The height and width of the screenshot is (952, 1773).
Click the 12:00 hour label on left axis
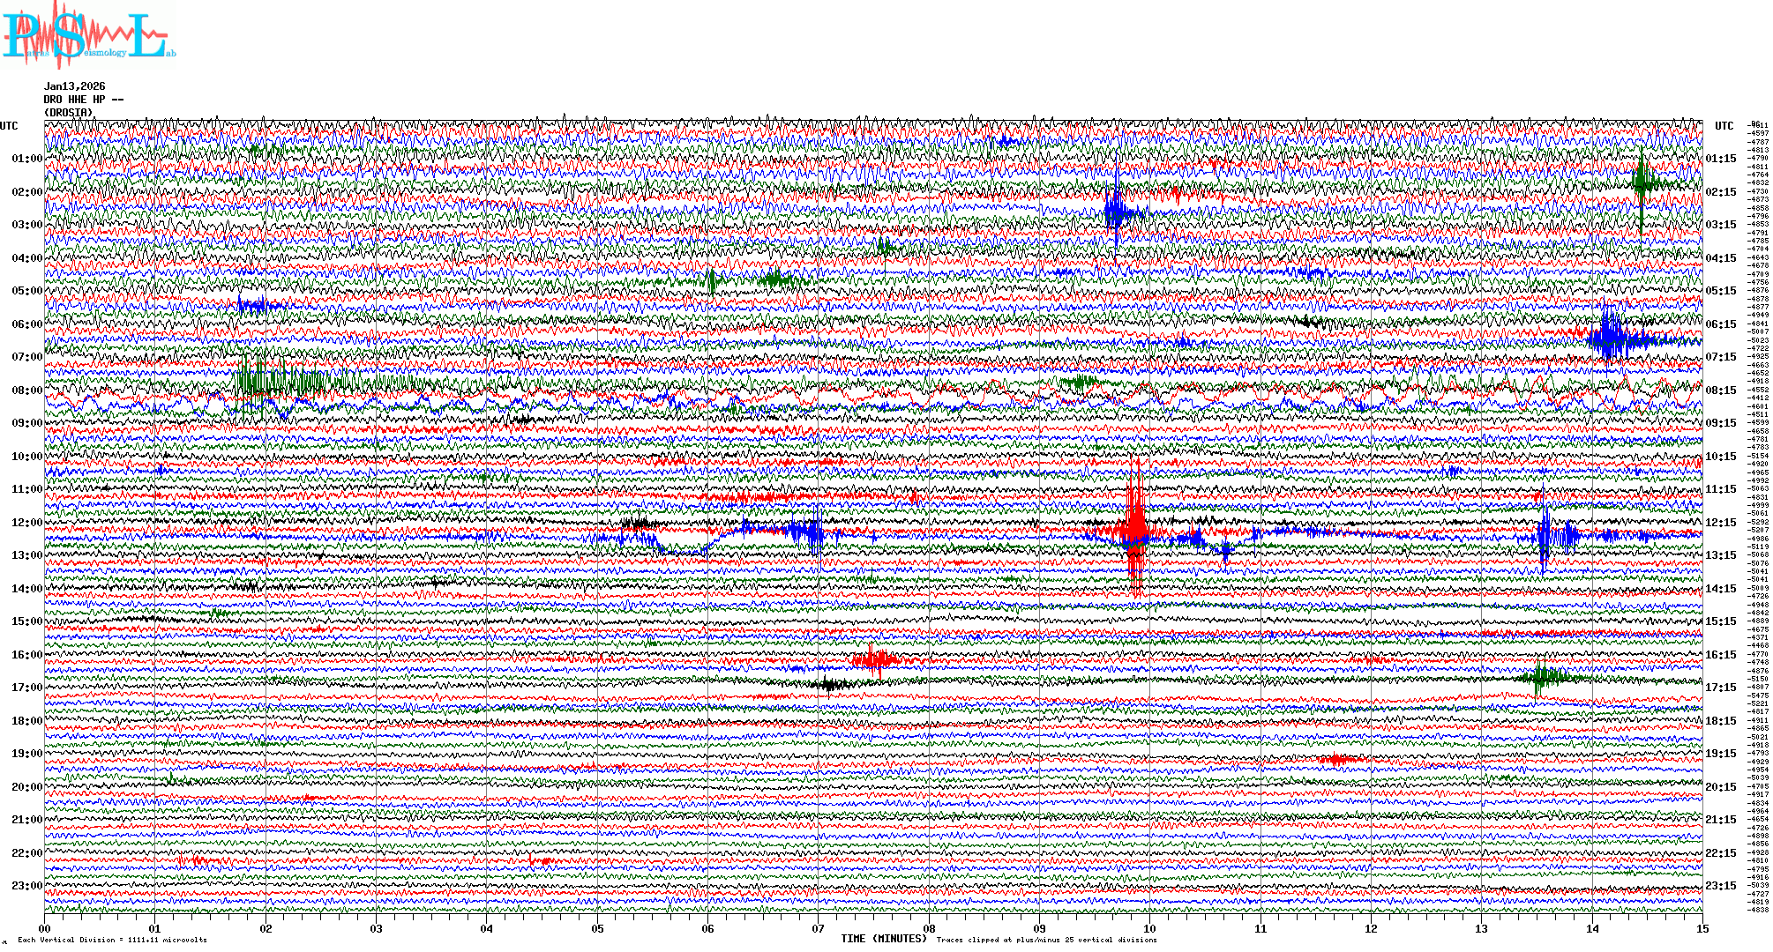(x=26, y=523)
